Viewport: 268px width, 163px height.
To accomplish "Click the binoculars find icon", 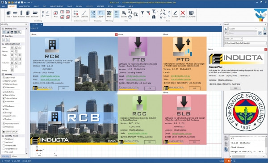I will tap(154, 17).
